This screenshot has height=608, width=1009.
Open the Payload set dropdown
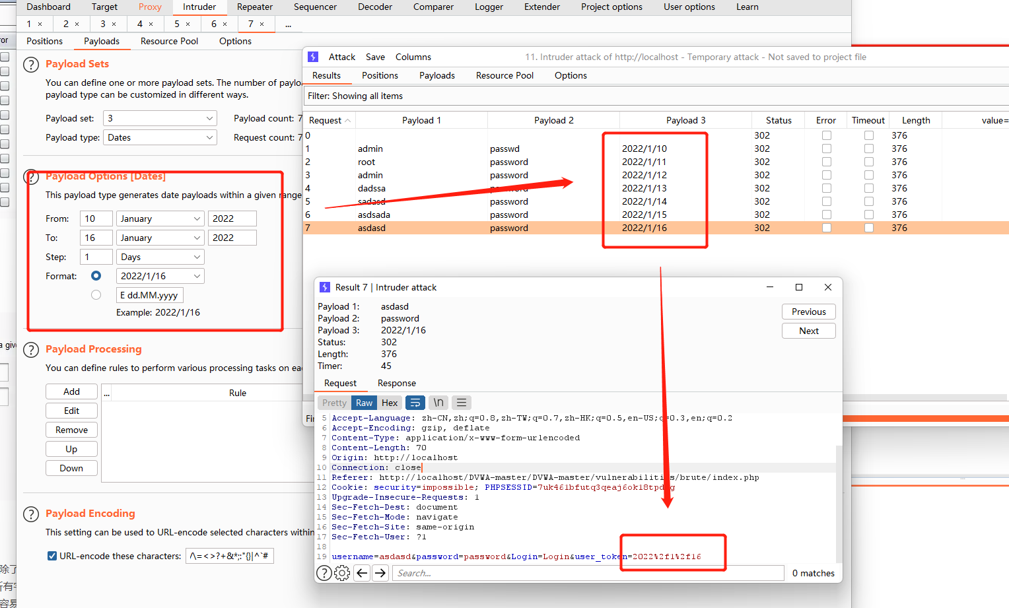pyautogui.click(x=160, y=118)
